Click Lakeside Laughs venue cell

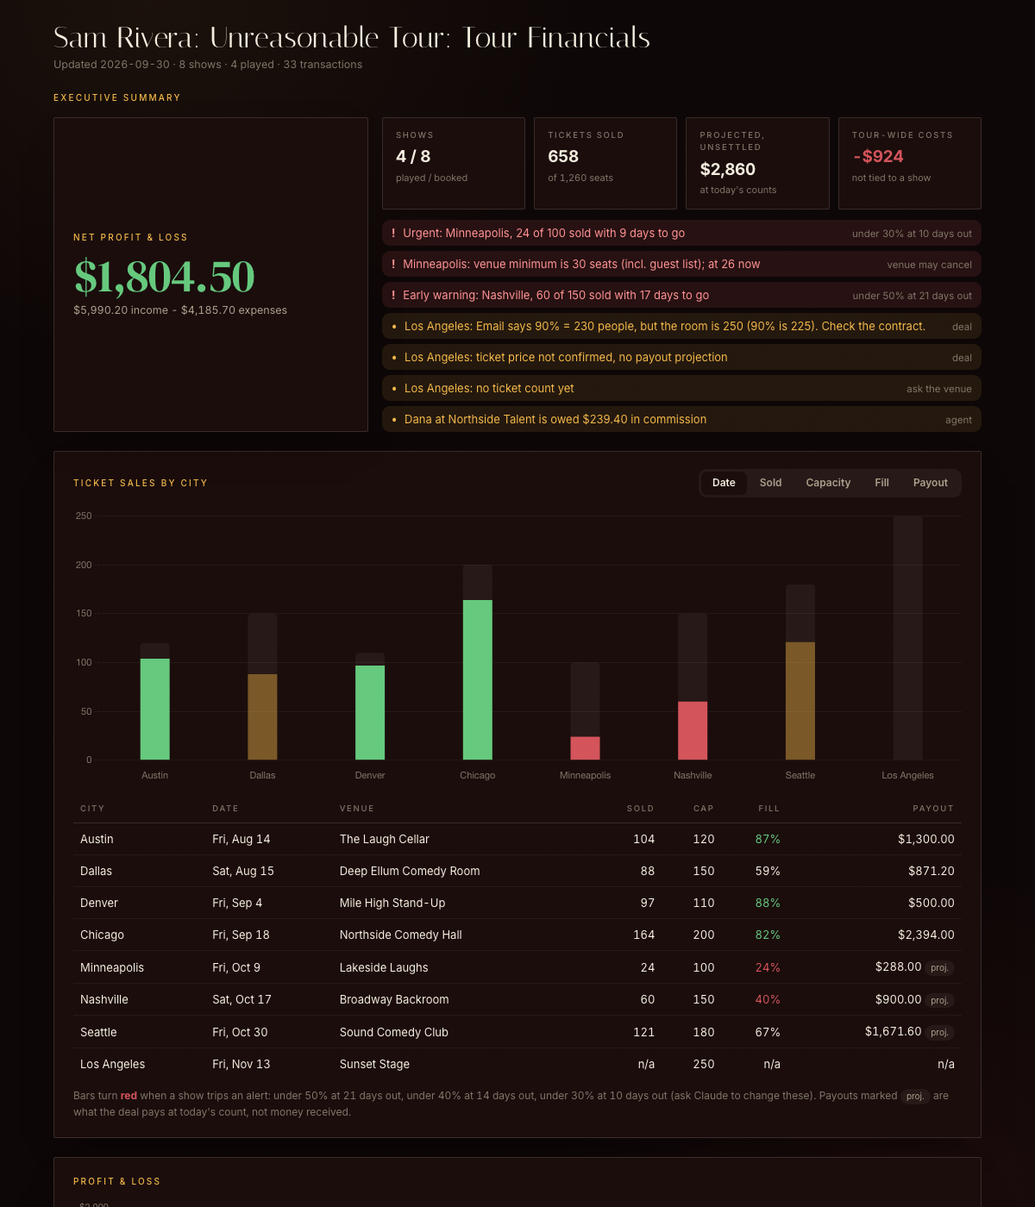pyautogui.click(x=384, y=967)
